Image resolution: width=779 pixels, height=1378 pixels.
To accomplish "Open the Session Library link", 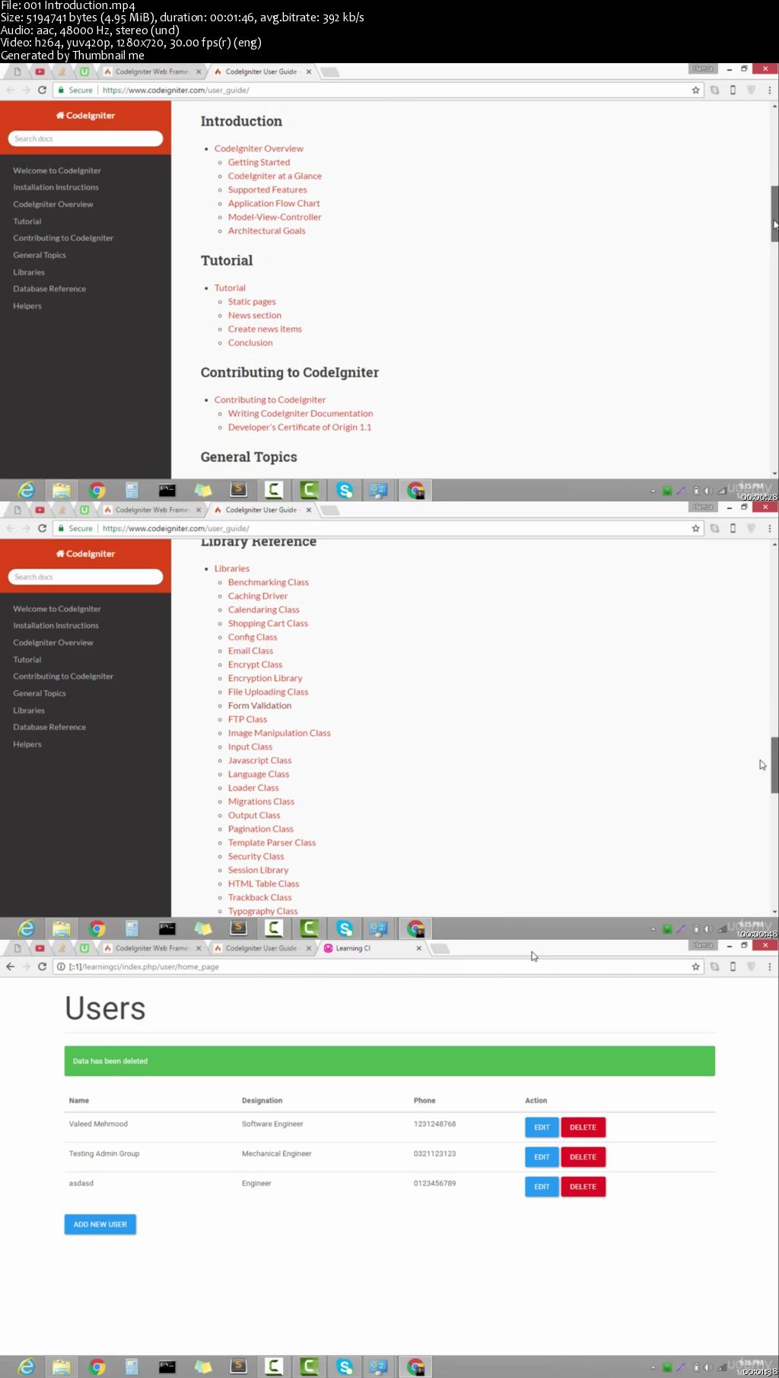I will pos(258,870).
